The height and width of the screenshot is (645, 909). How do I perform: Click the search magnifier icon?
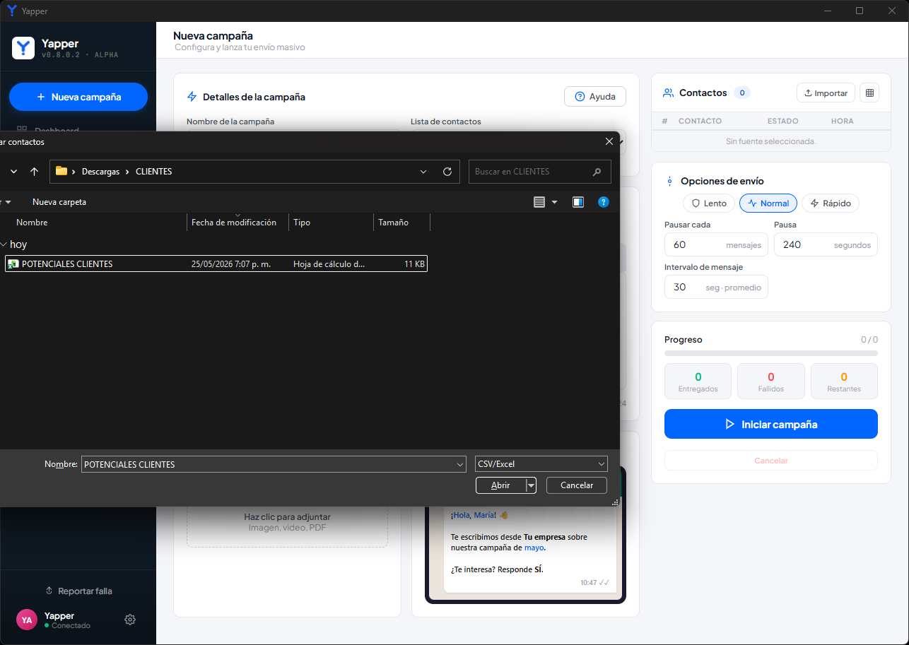click(597, 172)
